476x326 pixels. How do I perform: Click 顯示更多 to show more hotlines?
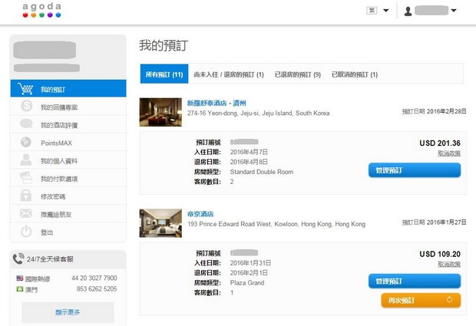pyautogui.click(x=68, y=311)
